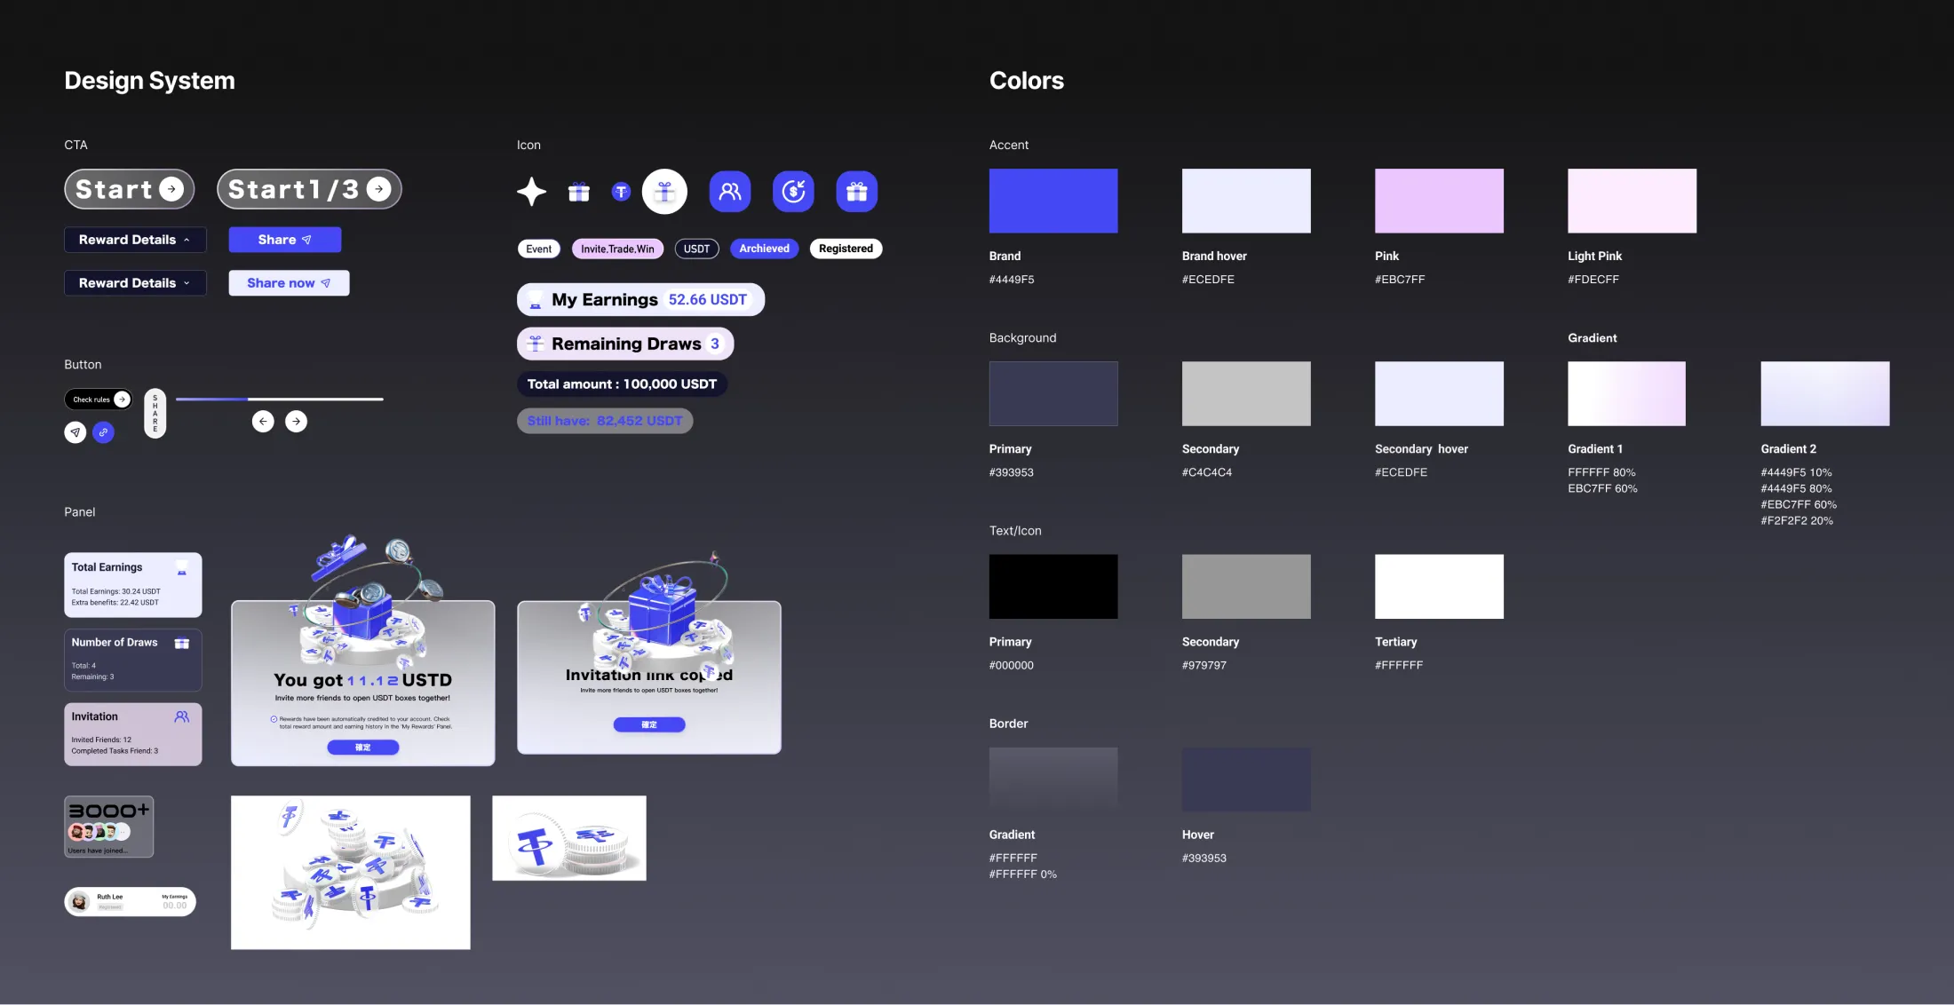Click the Brand #4449F5 color swatch
The image size is (1954, 1005).
click(x=1053, y=201)
